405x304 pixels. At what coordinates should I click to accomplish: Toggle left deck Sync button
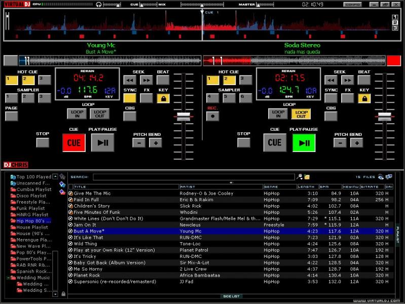(130, 98)
